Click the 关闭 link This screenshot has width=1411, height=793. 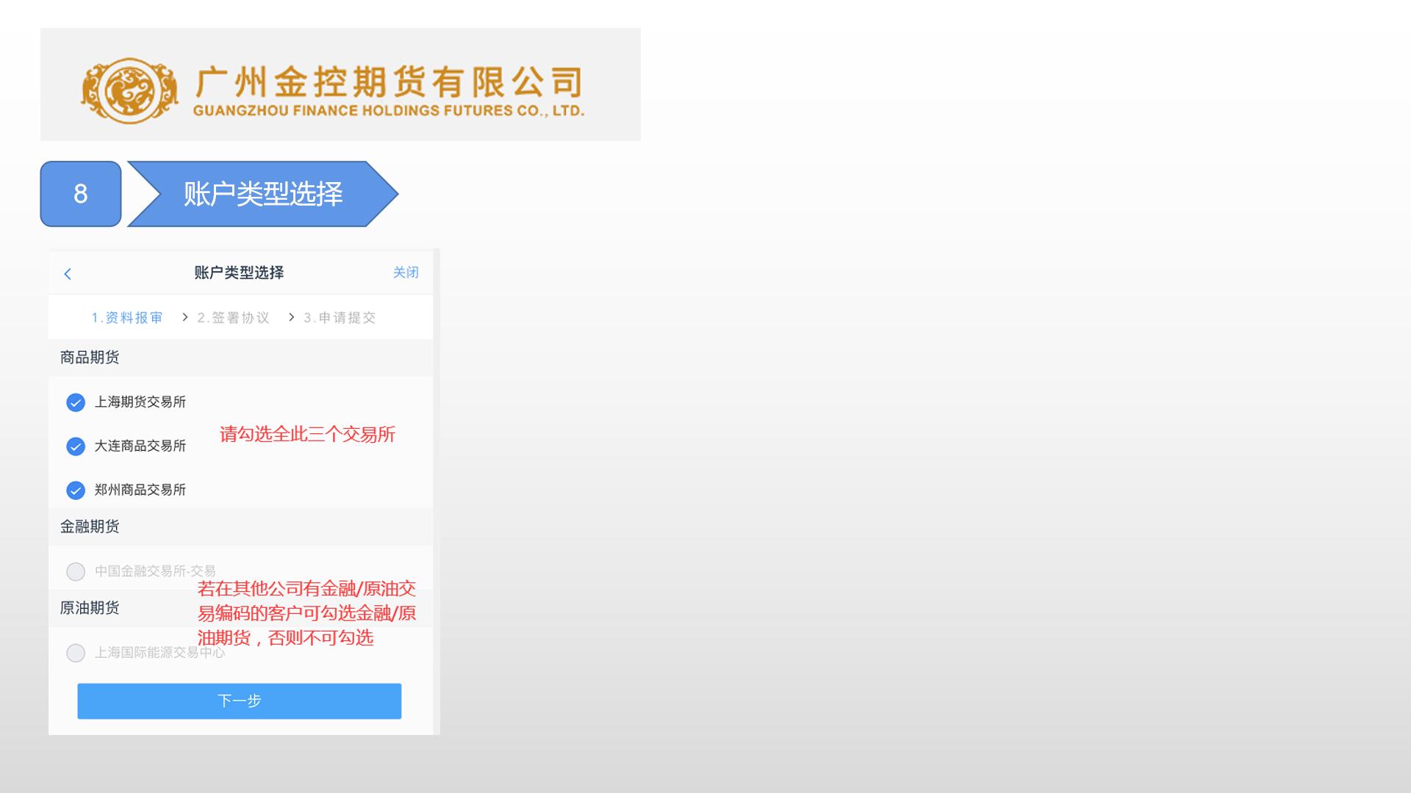click(x=406, y=272)
